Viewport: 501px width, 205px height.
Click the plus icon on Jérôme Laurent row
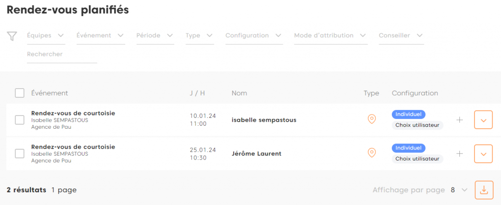click(x=459, y=154)
